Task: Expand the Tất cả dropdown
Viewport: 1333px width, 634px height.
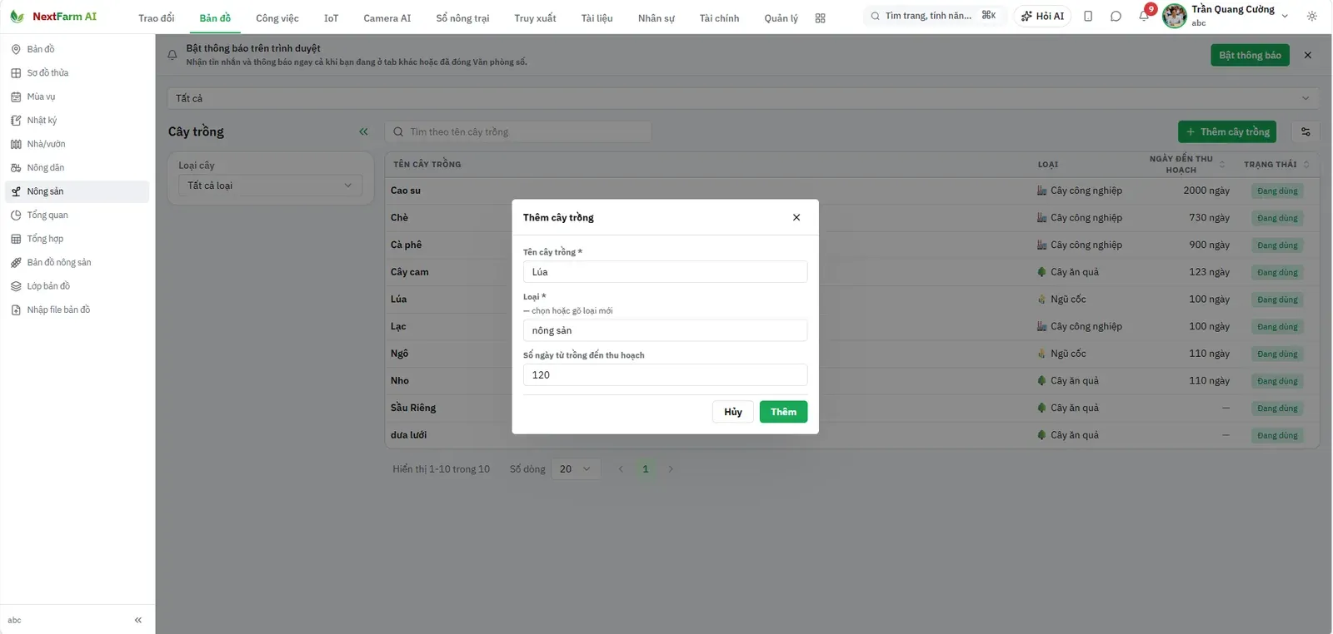Action: click(743, 98)
